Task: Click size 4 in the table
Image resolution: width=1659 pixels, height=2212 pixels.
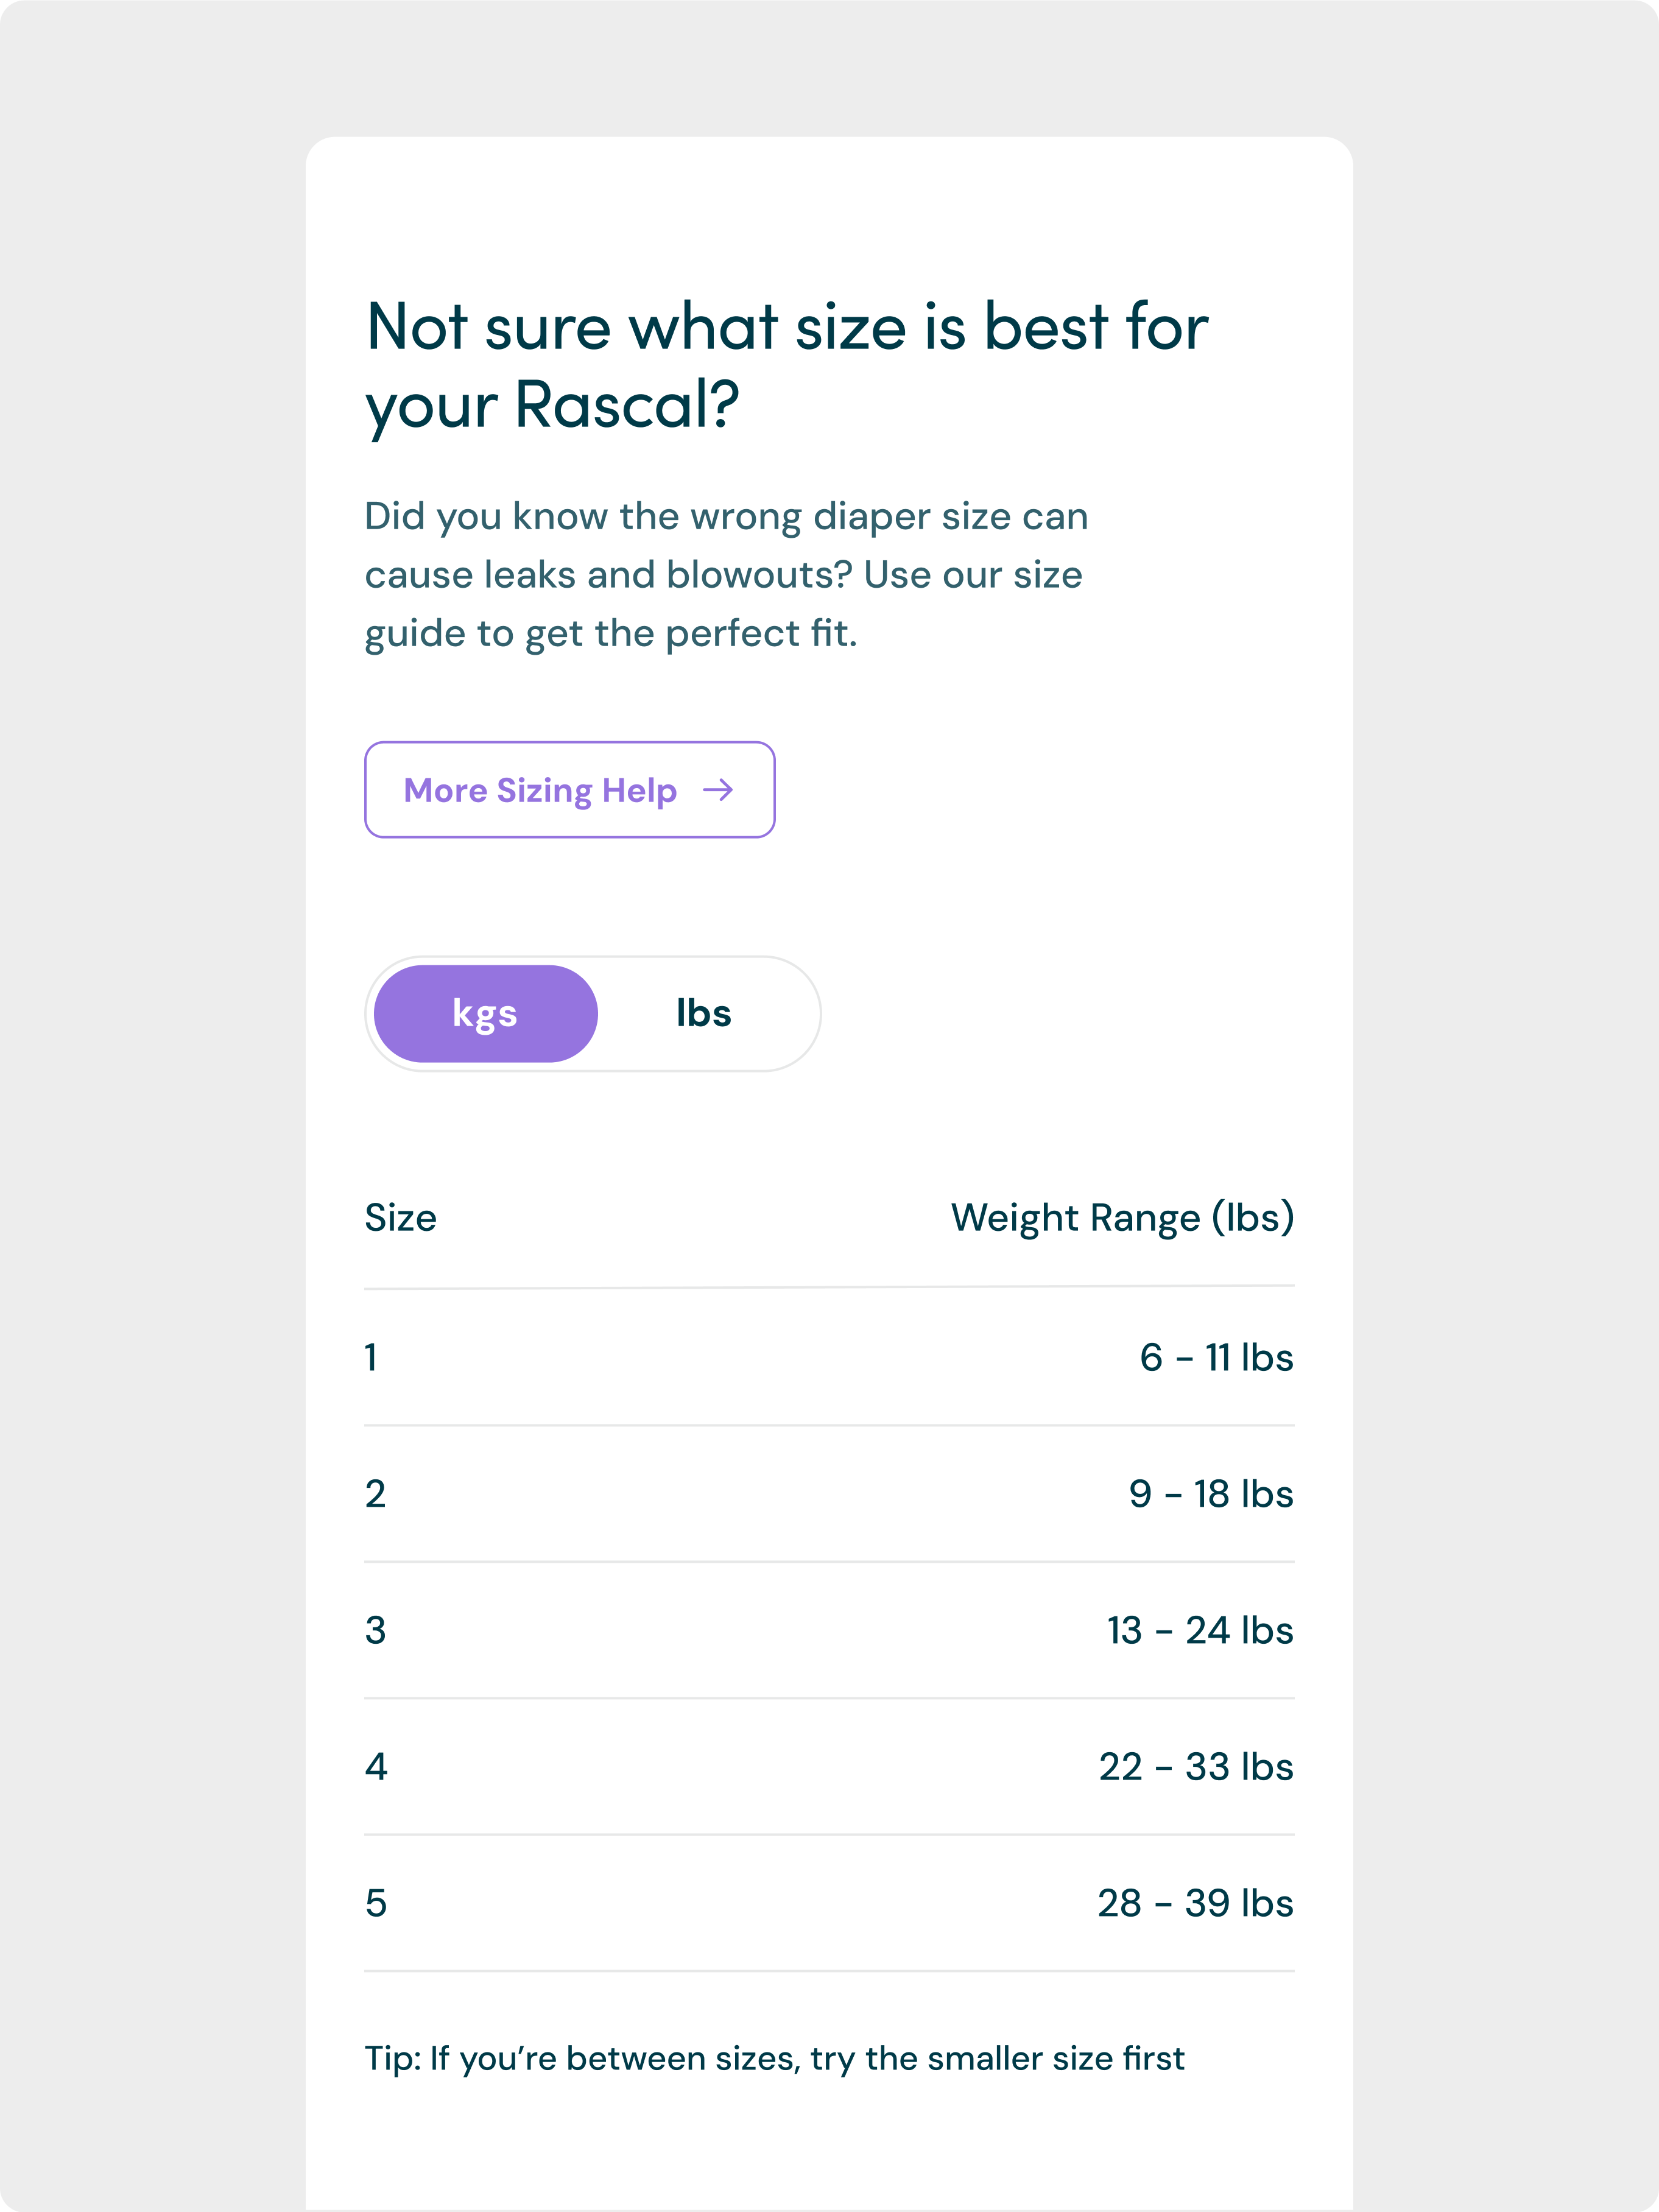Action: [x=376, y=1766]
